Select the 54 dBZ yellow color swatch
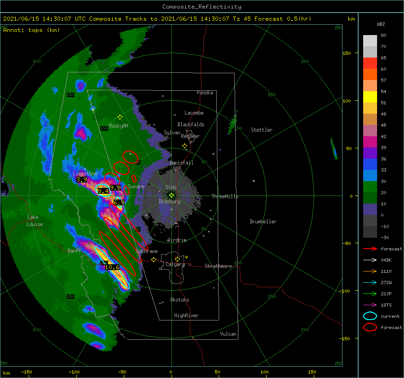This screenshot has width=404, height=378. click(x=370, y=97)
